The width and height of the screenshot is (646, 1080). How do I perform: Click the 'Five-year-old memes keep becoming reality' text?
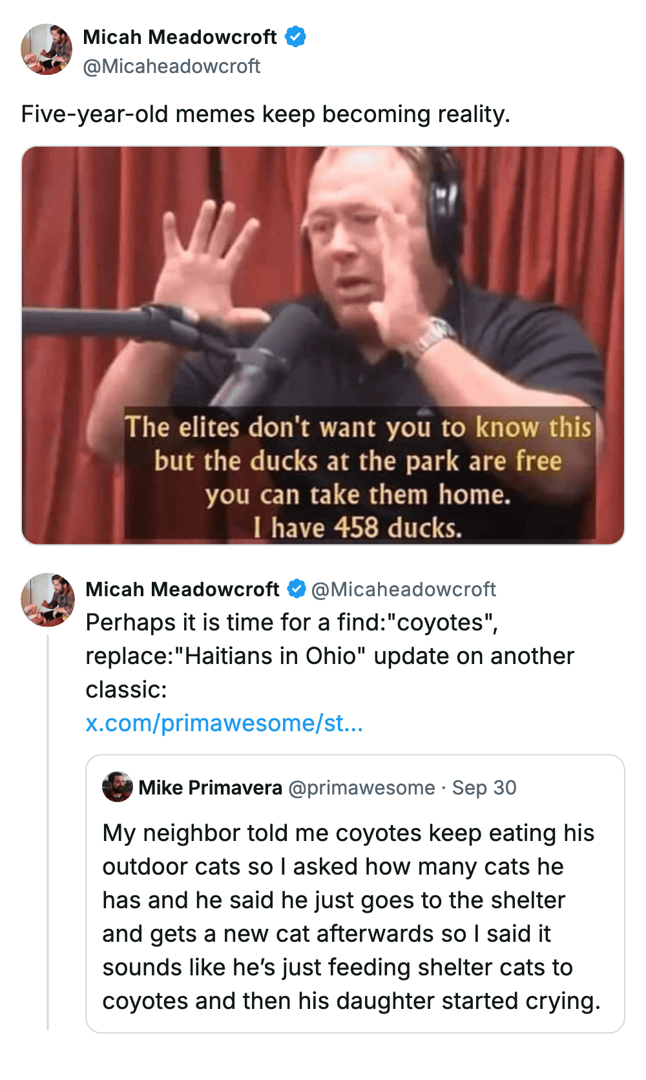point(266,114)
